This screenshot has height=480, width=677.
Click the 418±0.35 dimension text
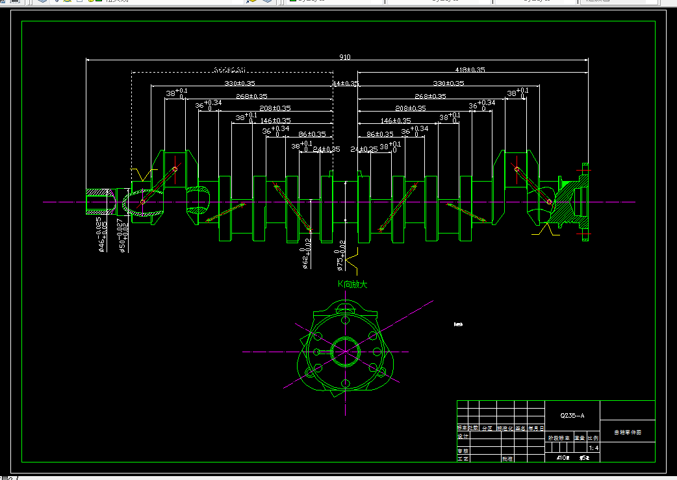(470, 69)
